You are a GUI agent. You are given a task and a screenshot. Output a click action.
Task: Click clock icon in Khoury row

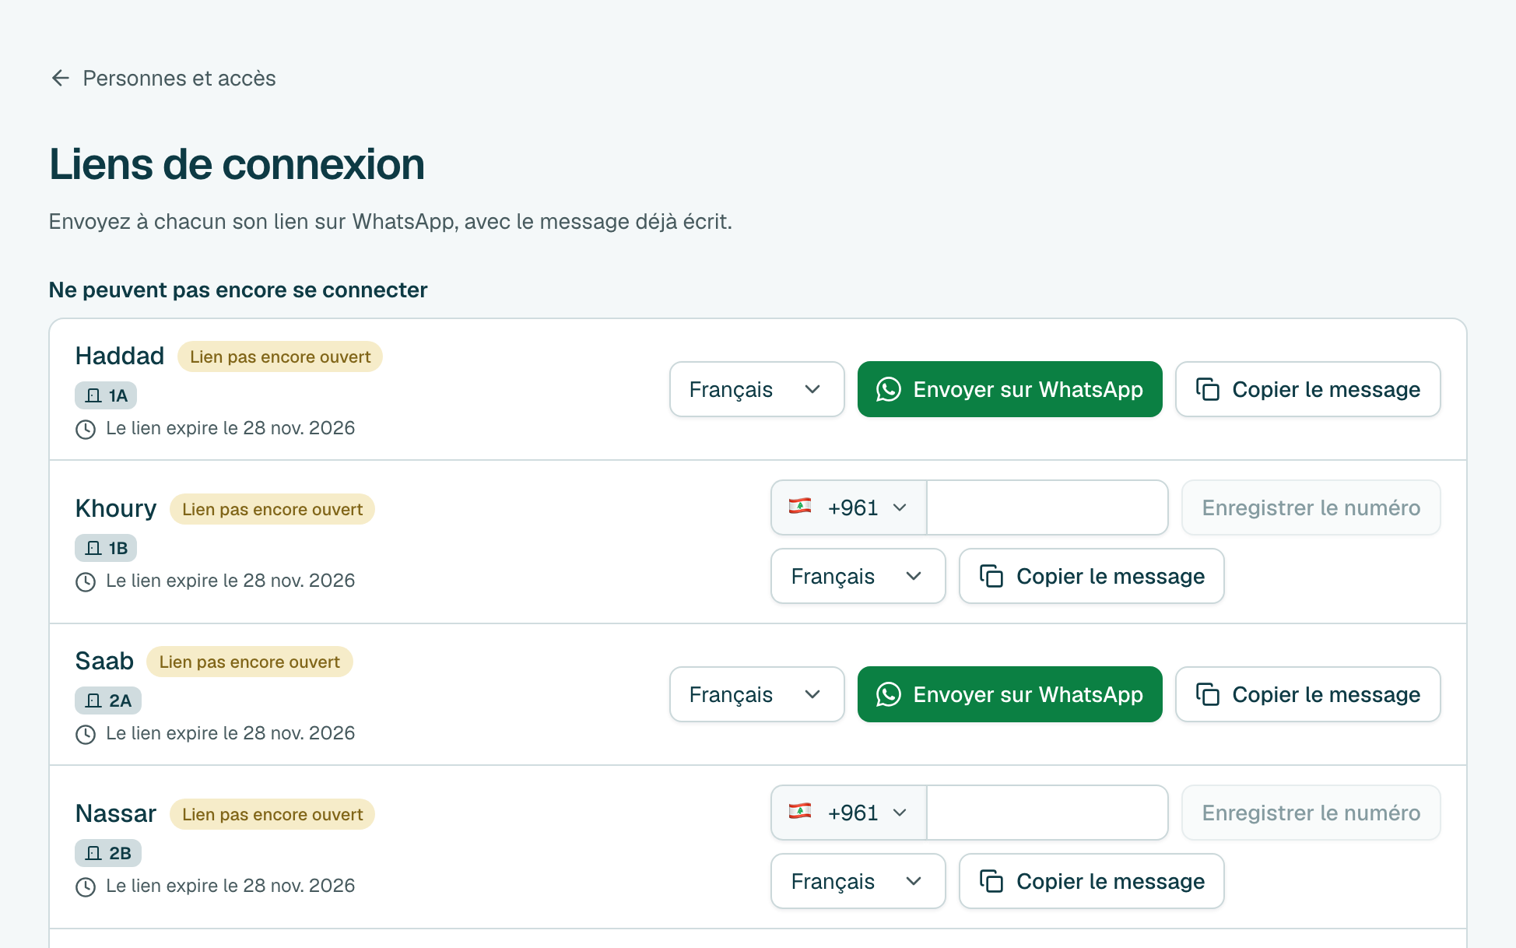[86, 581]
